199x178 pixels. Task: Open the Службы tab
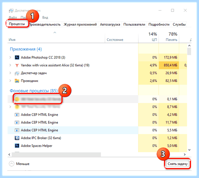pyautogui.click(x=179, y=24)
